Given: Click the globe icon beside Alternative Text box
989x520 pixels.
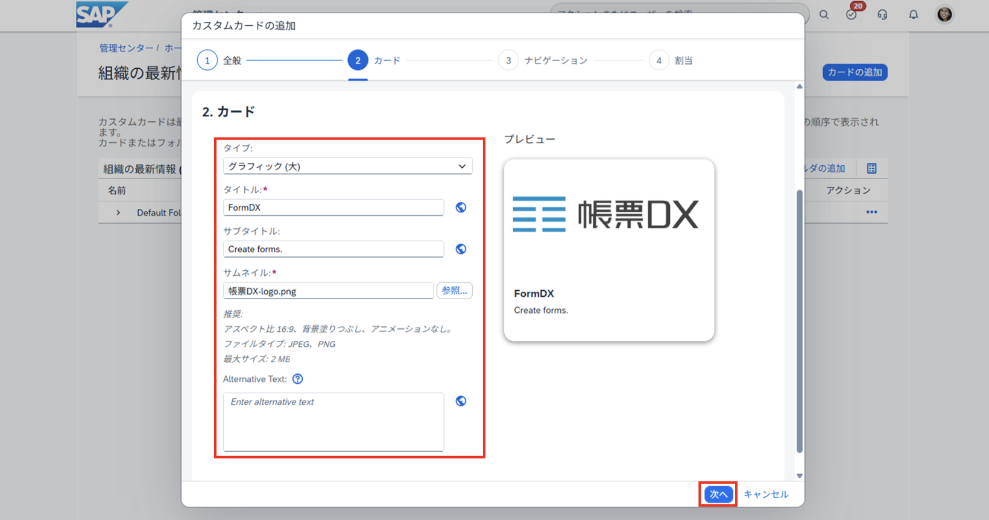Looking at the screenshot, I should (461, 401).
